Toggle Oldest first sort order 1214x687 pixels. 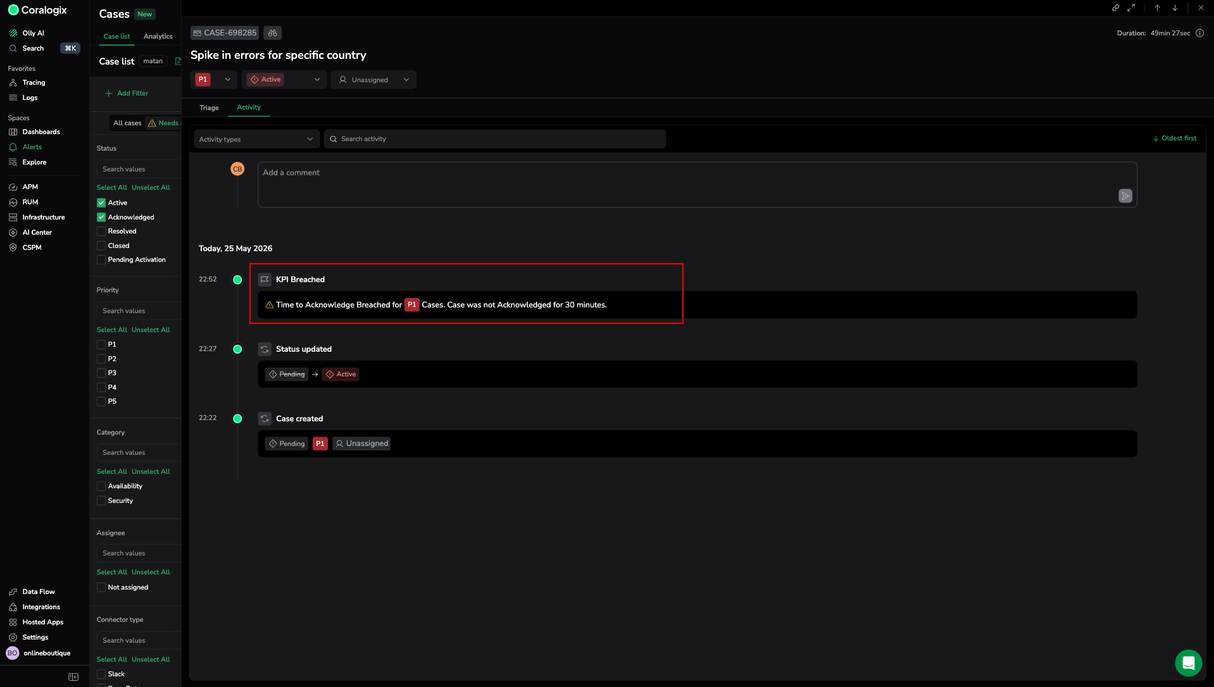[1175, 138]
